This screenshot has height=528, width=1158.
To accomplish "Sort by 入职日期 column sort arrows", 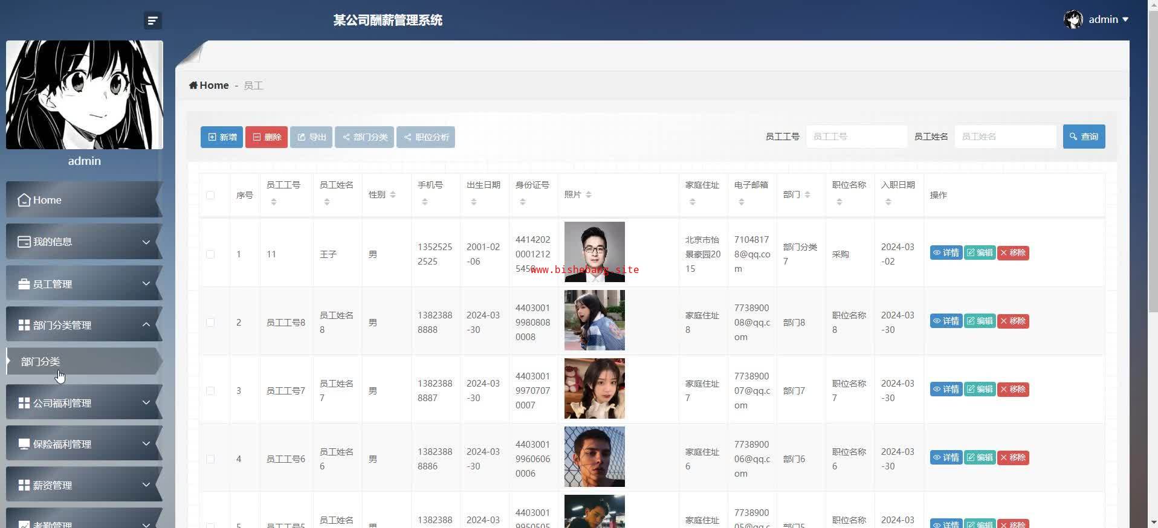I will pos(888,202).
